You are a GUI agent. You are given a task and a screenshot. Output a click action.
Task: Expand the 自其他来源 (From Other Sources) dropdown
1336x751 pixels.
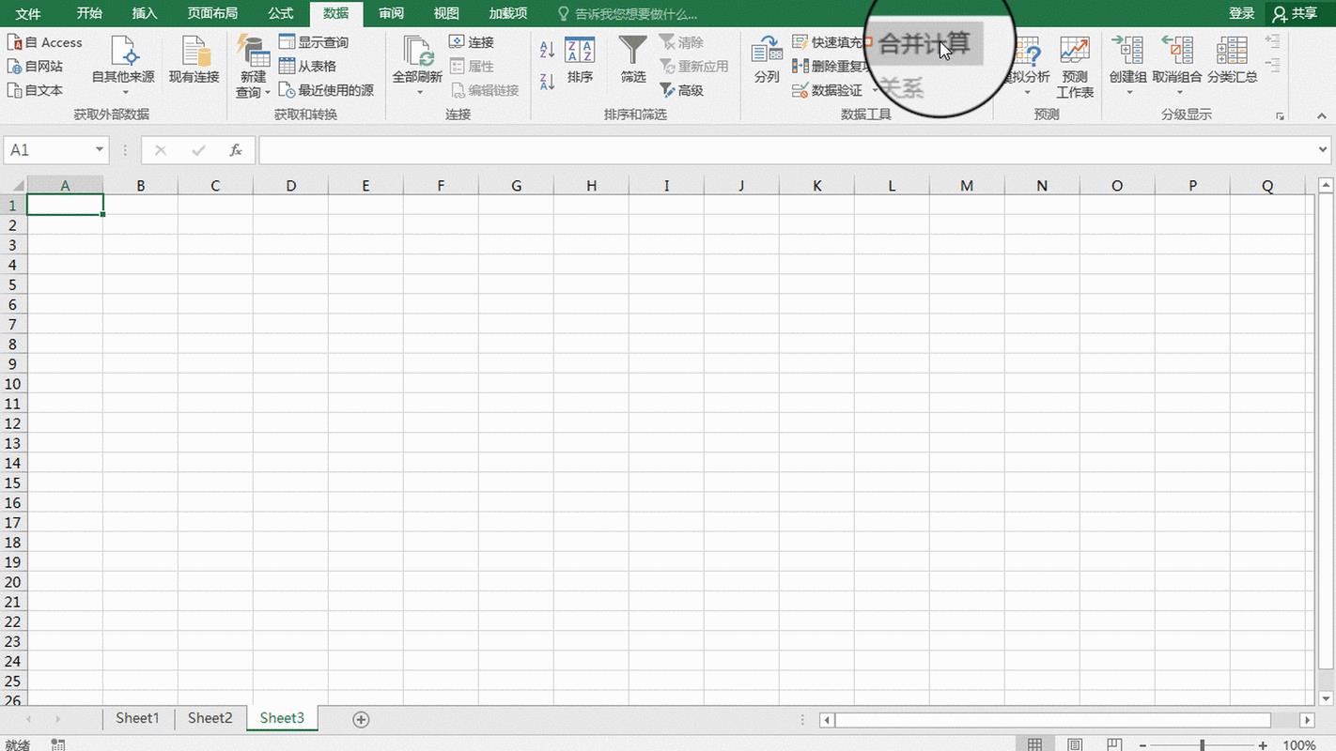123,92
